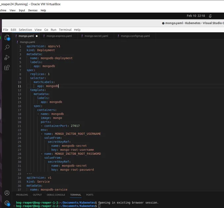Open the Selection menu
The width and height of the screenshot is (224, 208).
coord(25,30)
